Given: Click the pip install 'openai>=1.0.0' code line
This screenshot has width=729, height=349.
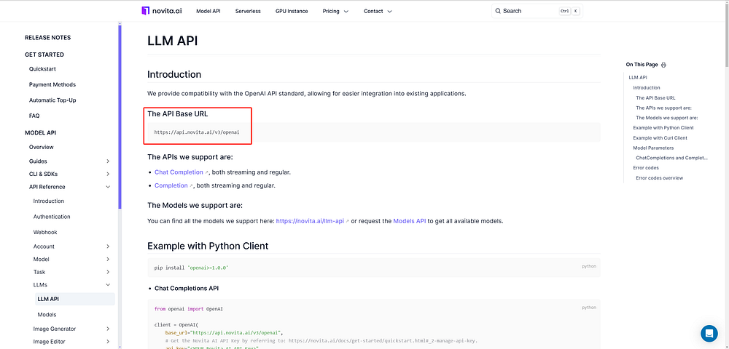Looking at the screenshot, I should 192,268.
